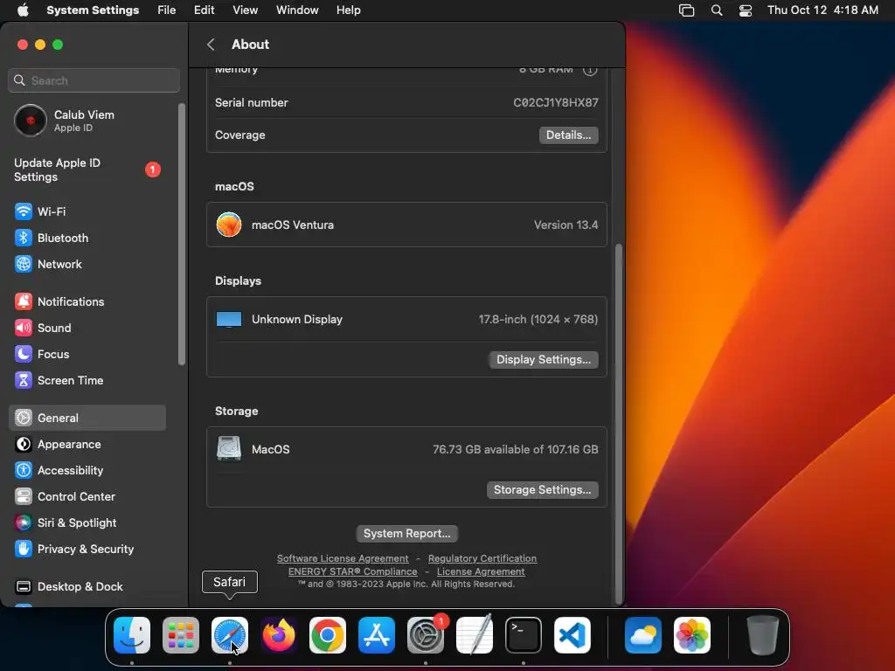Screen dimensions: 895x671
Task: Open the System Settings menu
Action: click(93, 10)
